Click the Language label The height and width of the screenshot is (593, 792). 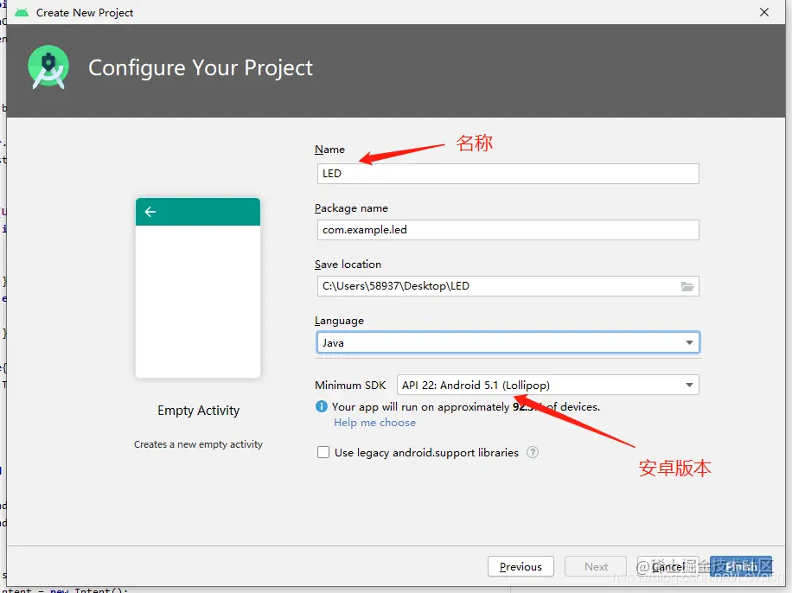[x=339, y=321]
